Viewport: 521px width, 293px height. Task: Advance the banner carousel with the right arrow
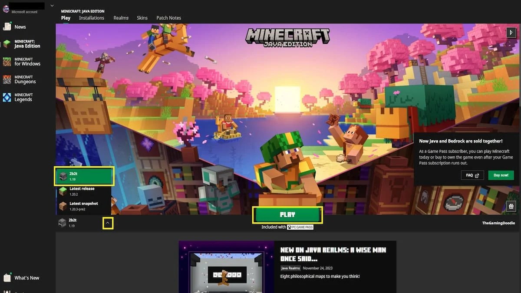511,32
